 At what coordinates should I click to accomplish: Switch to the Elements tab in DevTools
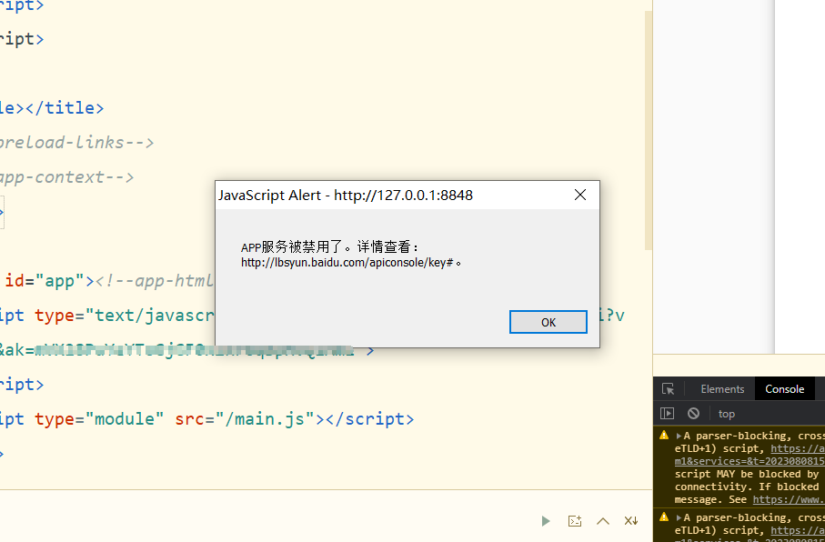click(722, 389)
